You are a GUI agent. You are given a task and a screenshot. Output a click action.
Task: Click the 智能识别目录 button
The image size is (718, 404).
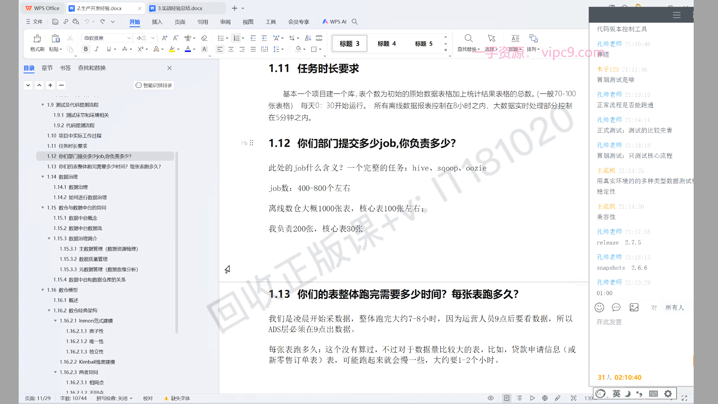coord(154,85)
